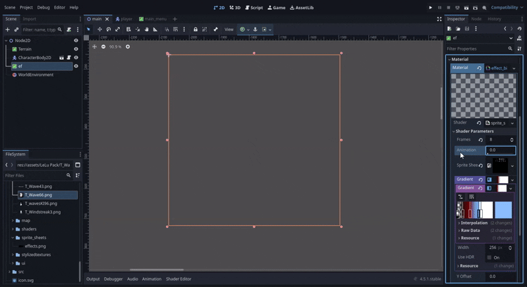The height and width of the screenshot is (287, 527).
Task: Select the Move tool in viewport toolbar
Action: (99, 30)
